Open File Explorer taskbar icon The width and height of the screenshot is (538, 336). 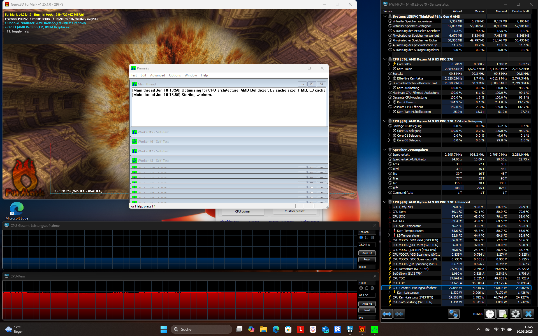pos(263,329)
